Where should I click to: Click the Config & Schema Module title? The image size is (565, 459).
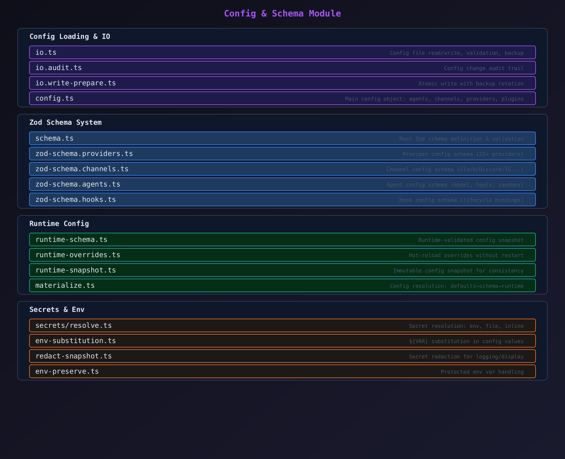pos(282,14)
